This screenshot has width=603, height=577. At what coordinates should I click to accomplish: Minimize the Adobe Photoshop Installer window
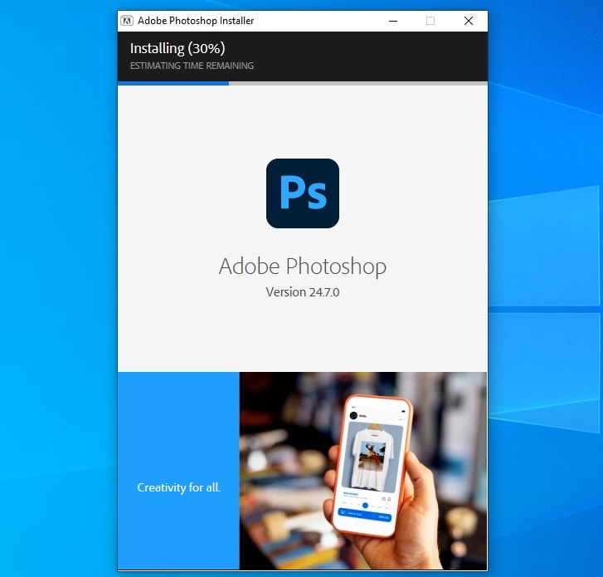tap(393, 21)
